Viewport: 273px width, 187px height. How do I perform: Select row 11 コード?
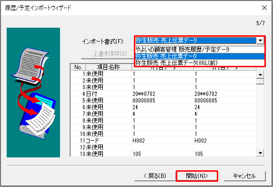tap(163, 140)
